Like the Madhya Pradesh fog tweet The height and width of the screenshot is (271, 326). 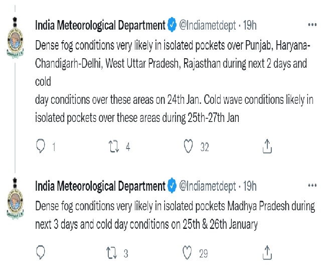point(189,252)
